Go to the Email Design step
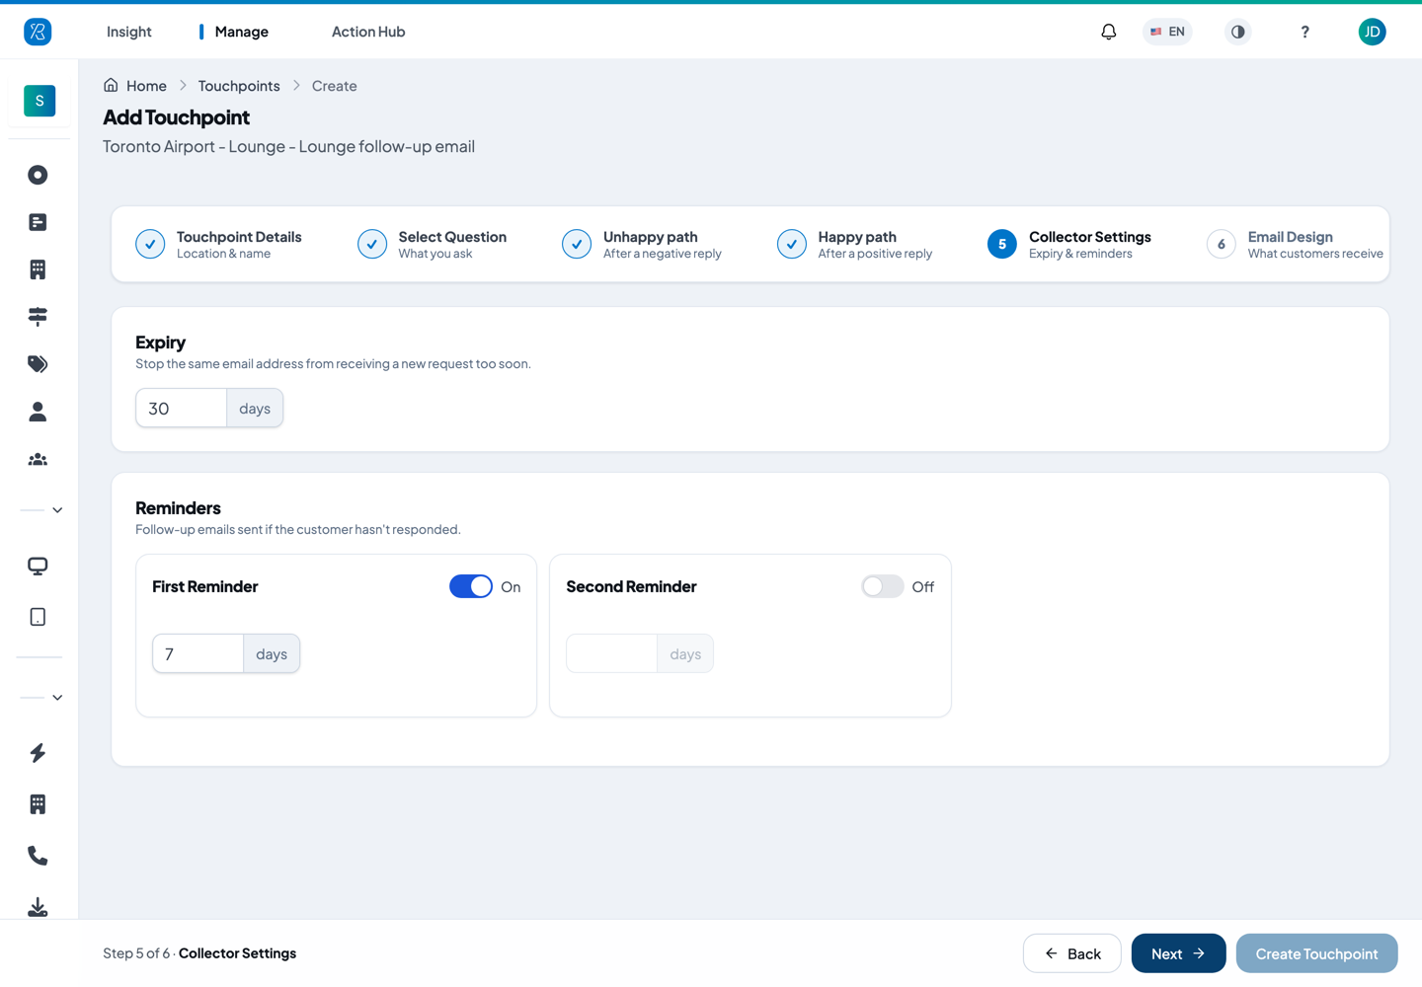 click(1296, 244)
